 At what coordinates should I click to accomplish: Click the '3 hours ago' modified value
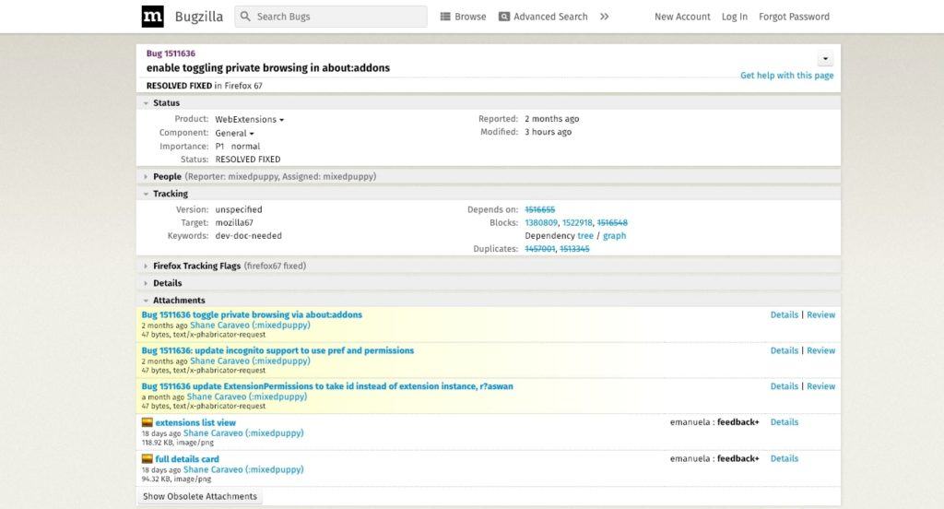(548, 132)
